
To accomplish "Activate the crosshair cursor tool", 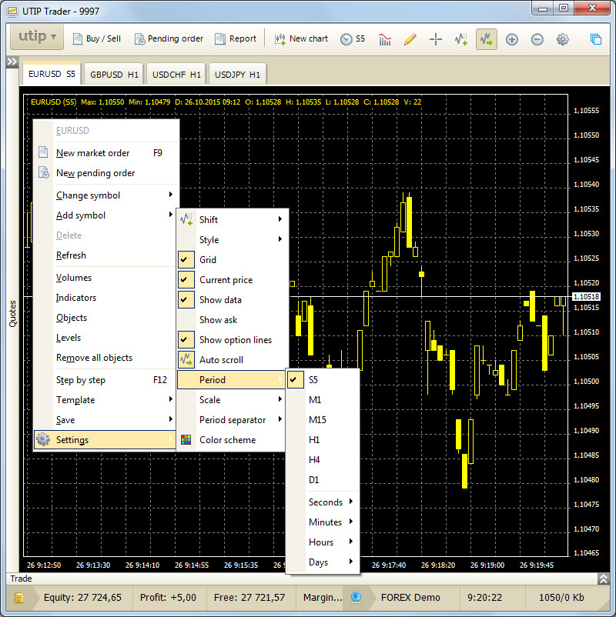I will tap(435, 39).
